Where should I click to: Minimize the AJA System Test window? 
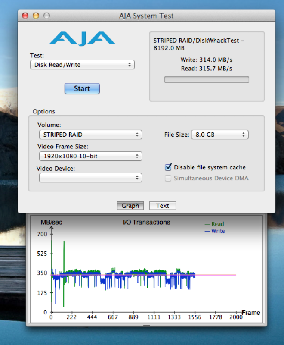point(36,16)
